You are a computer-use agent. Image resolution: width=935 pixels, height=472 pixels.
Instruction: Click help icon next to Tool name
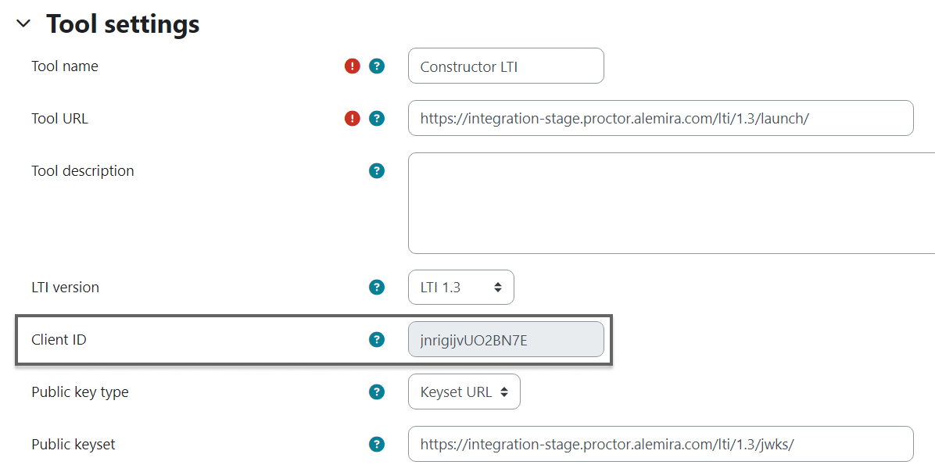(377, 66)
